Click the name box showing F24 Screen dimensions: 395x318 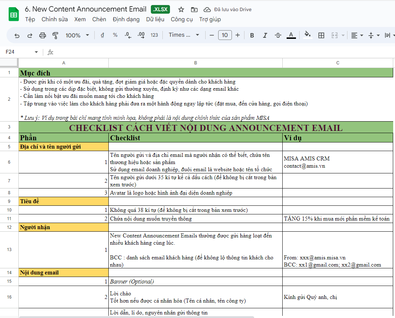tap(10, 52)
